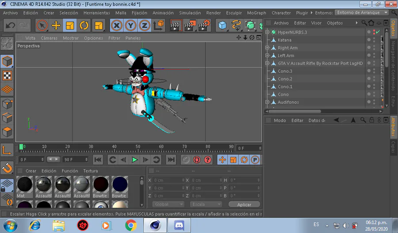Add a cube primitive object

click(x=222, y=25)
